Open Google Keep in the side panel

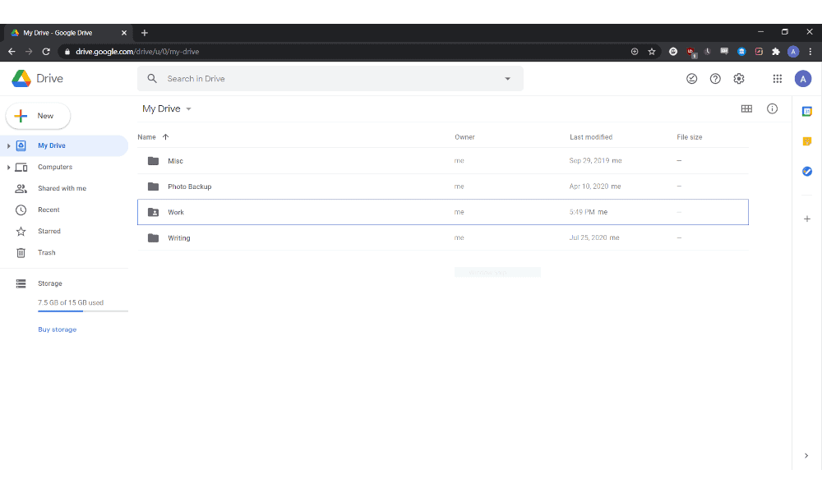[807, 141]
